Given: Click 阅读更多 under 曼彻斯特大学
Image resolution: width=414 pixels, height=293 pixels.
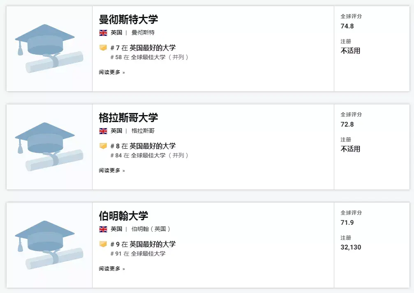Looking at the screenshot, I should click(x=112, y=72).
